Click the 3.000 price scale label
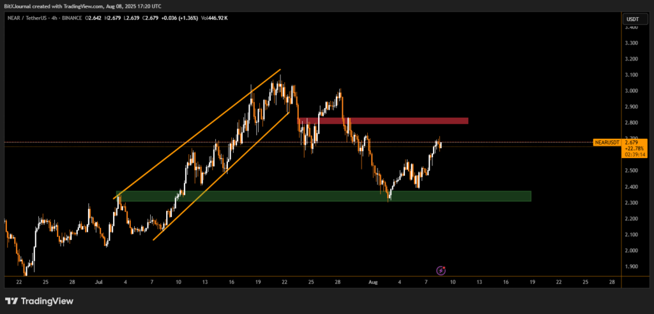654x314 pixels. [x=631, y=91]
